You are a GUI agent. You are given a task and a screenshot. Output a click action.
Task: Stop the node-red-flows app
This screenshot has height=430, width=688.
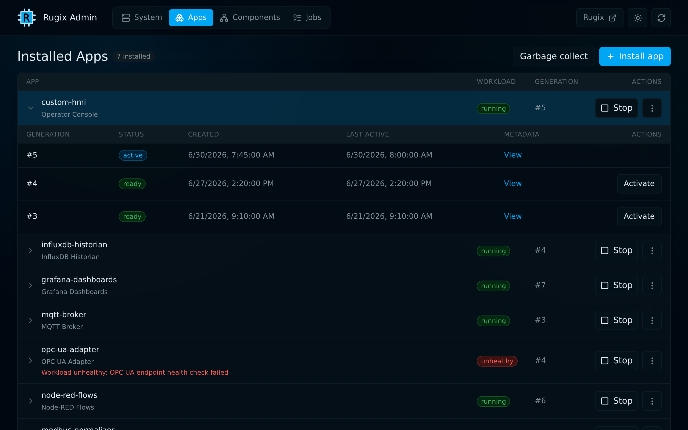tap(616, 401)
